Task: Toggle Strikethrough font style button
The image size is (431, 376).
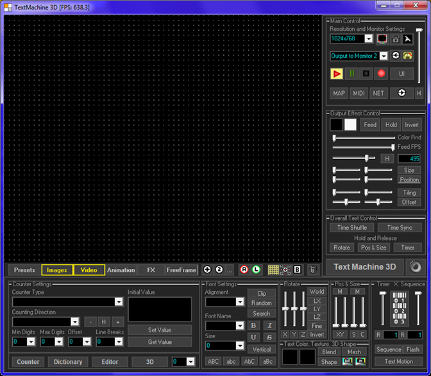Action: [269, 338]
